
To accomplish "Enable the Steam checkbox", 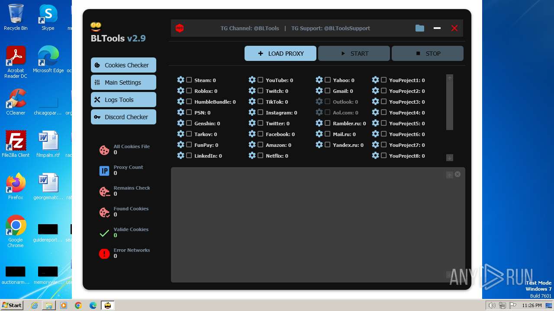I will tap(189, 80).
